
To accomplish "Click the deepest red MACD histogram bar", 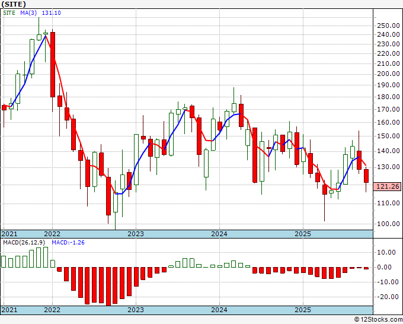I will tap(108, 287).
